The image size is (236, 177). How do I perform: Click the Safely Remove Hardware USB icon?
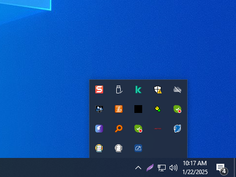click(119, 89)
